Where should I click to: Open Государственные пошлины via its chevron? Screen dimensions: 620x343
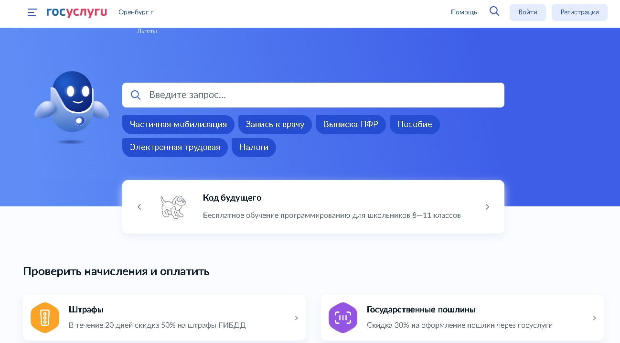point(594,318)
